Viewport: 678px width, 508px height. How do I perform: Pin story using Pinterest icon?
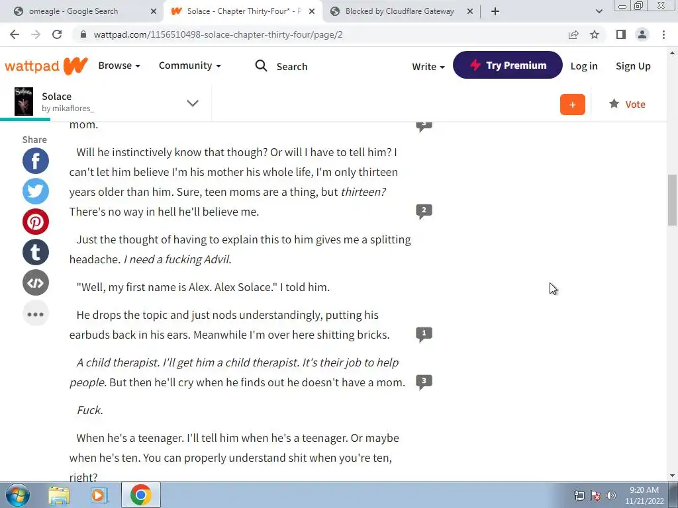pyautogui.click(x=36, y=222)
